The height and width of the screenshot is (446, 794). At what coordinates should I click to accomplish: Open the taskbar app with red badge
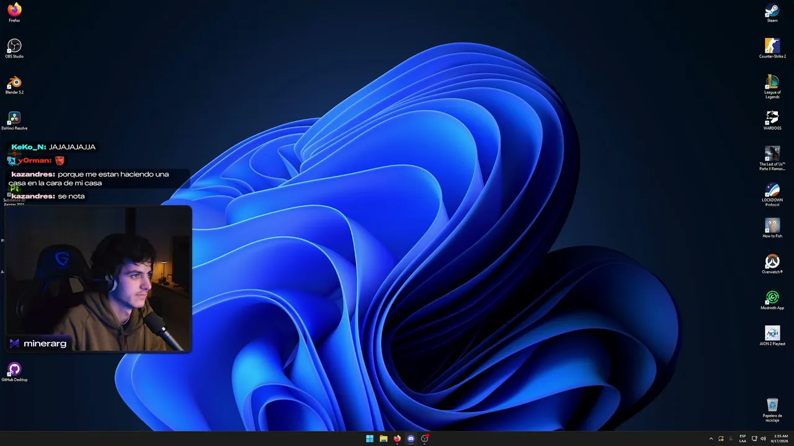click(x=424, y=439)
